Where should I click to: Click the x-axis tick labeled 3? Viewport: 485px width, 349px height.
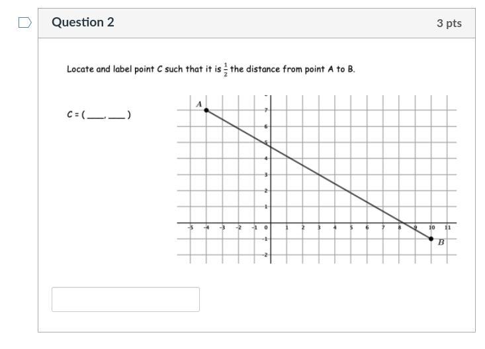pyautogui.click(x=319, y=227)
